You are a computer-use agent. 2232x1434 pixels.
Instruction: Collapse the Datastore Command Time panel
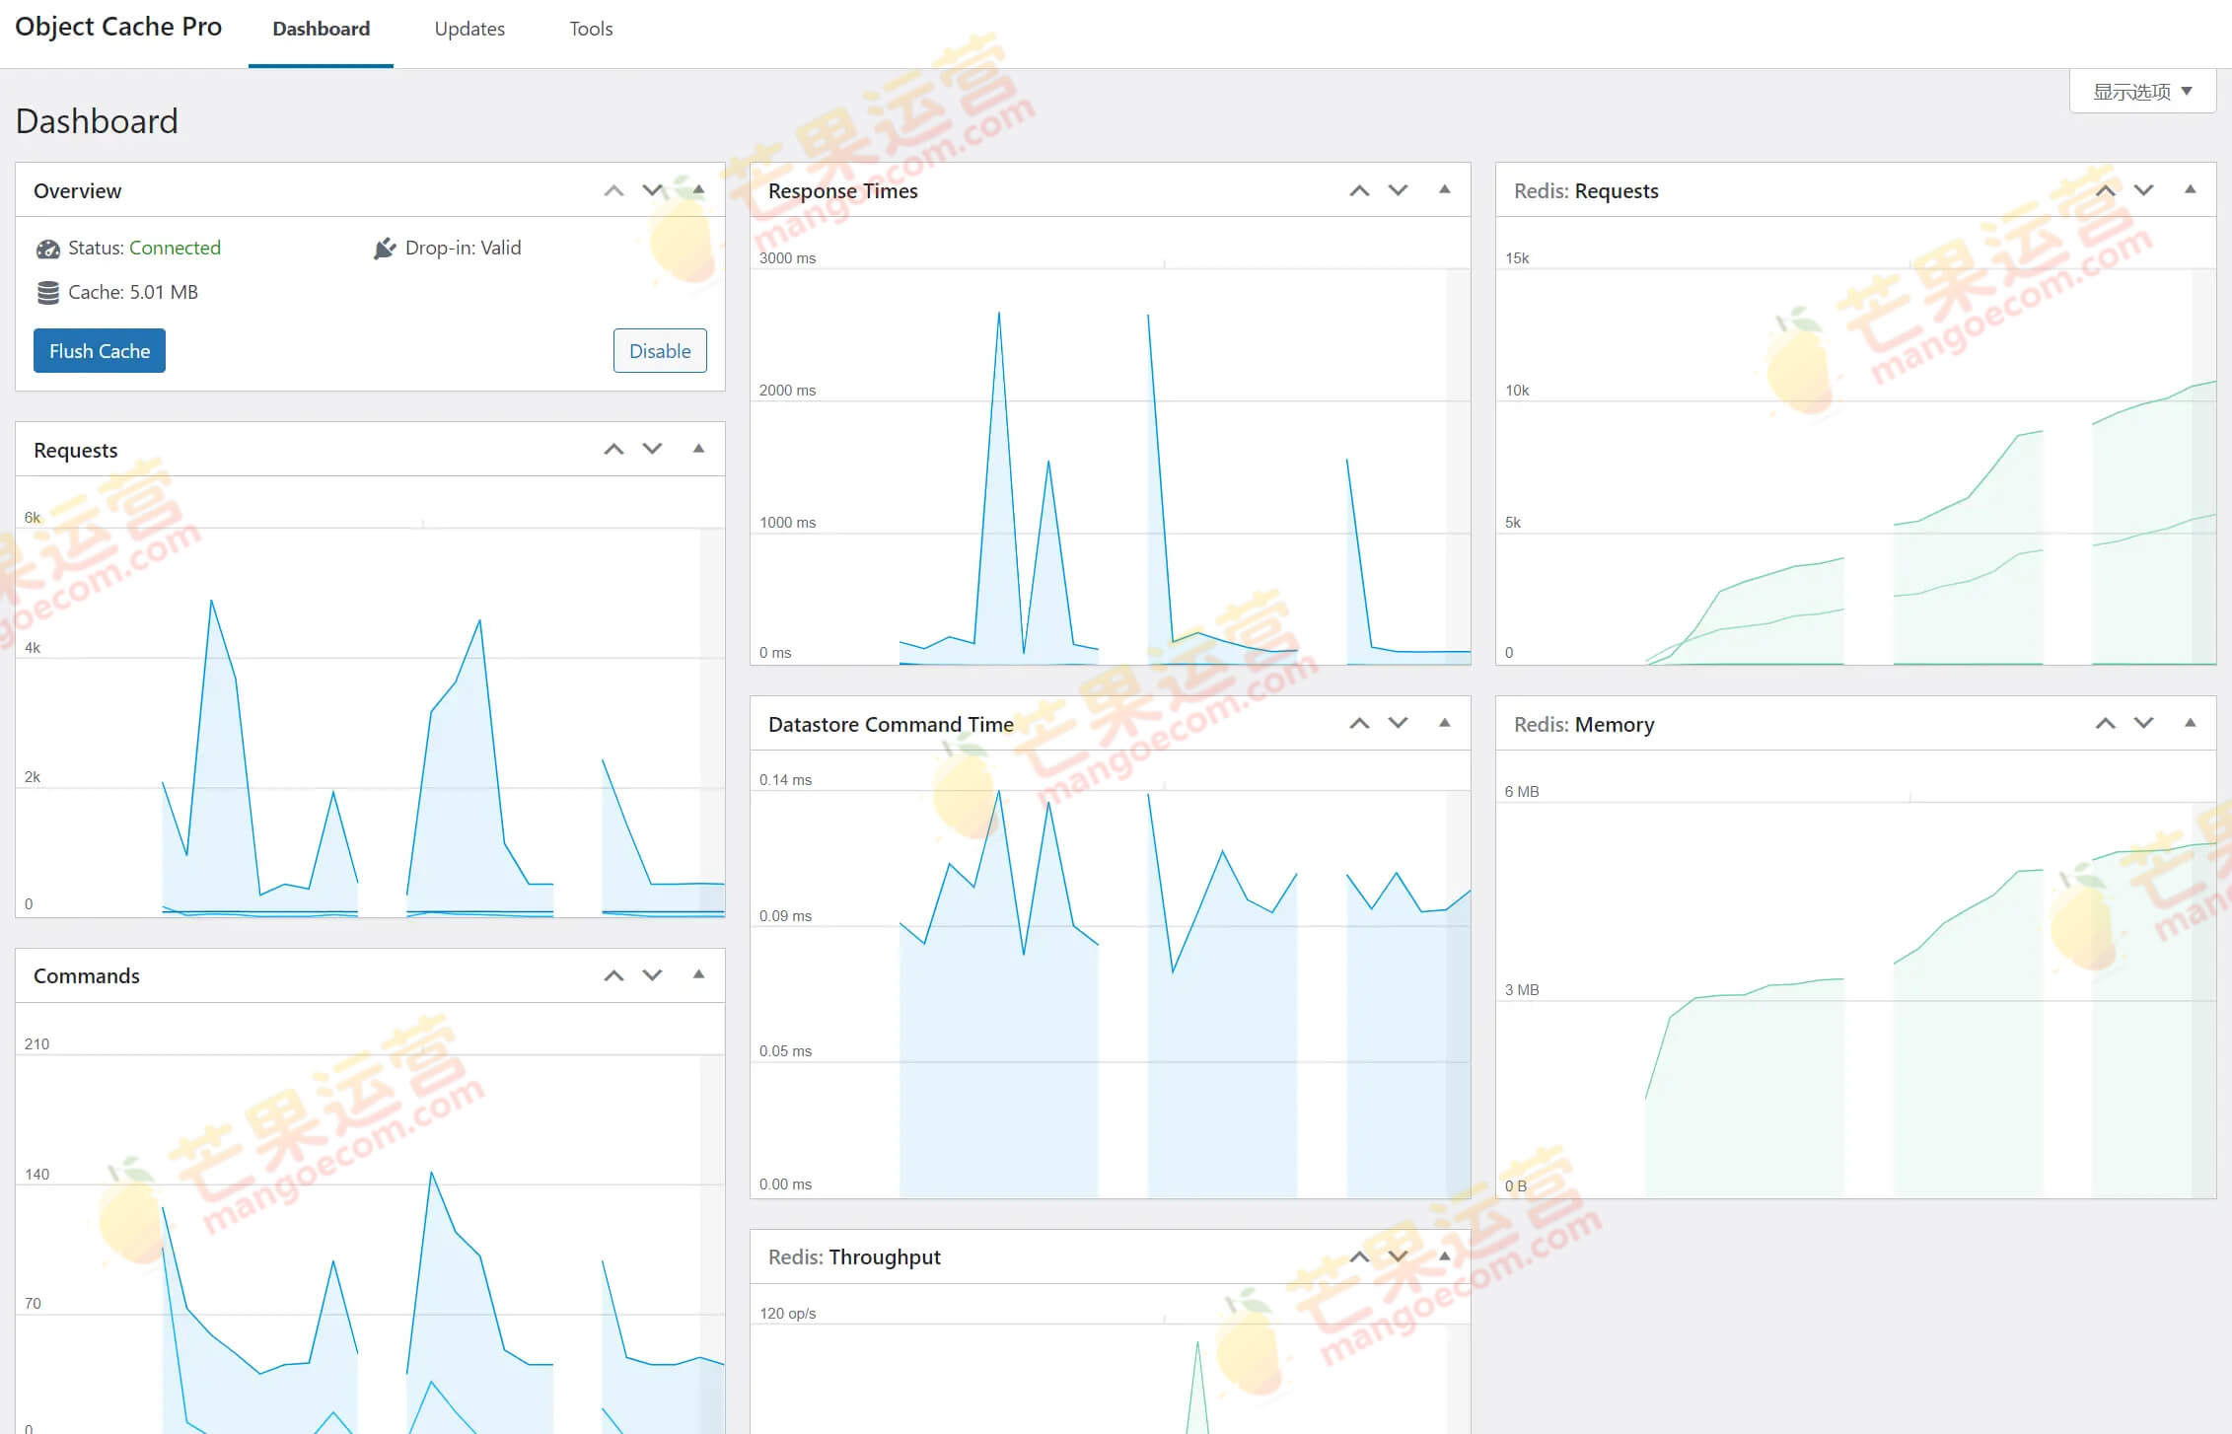coord(1444,723)
